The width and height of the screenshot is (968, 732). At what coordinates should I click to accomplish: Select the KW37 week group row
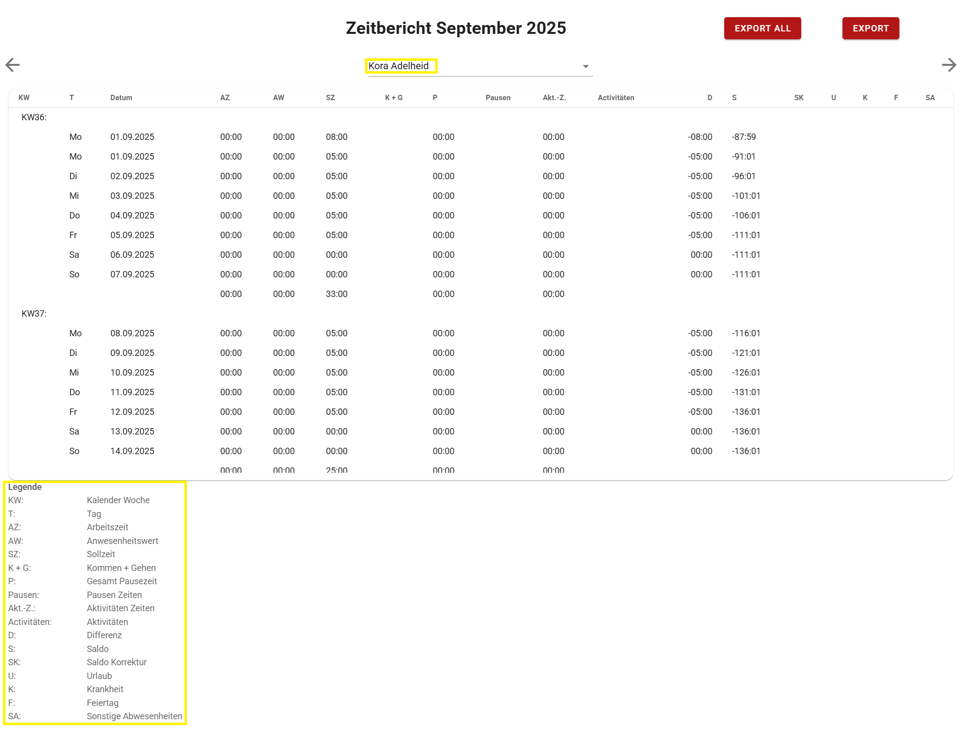[x=34, y=314]
